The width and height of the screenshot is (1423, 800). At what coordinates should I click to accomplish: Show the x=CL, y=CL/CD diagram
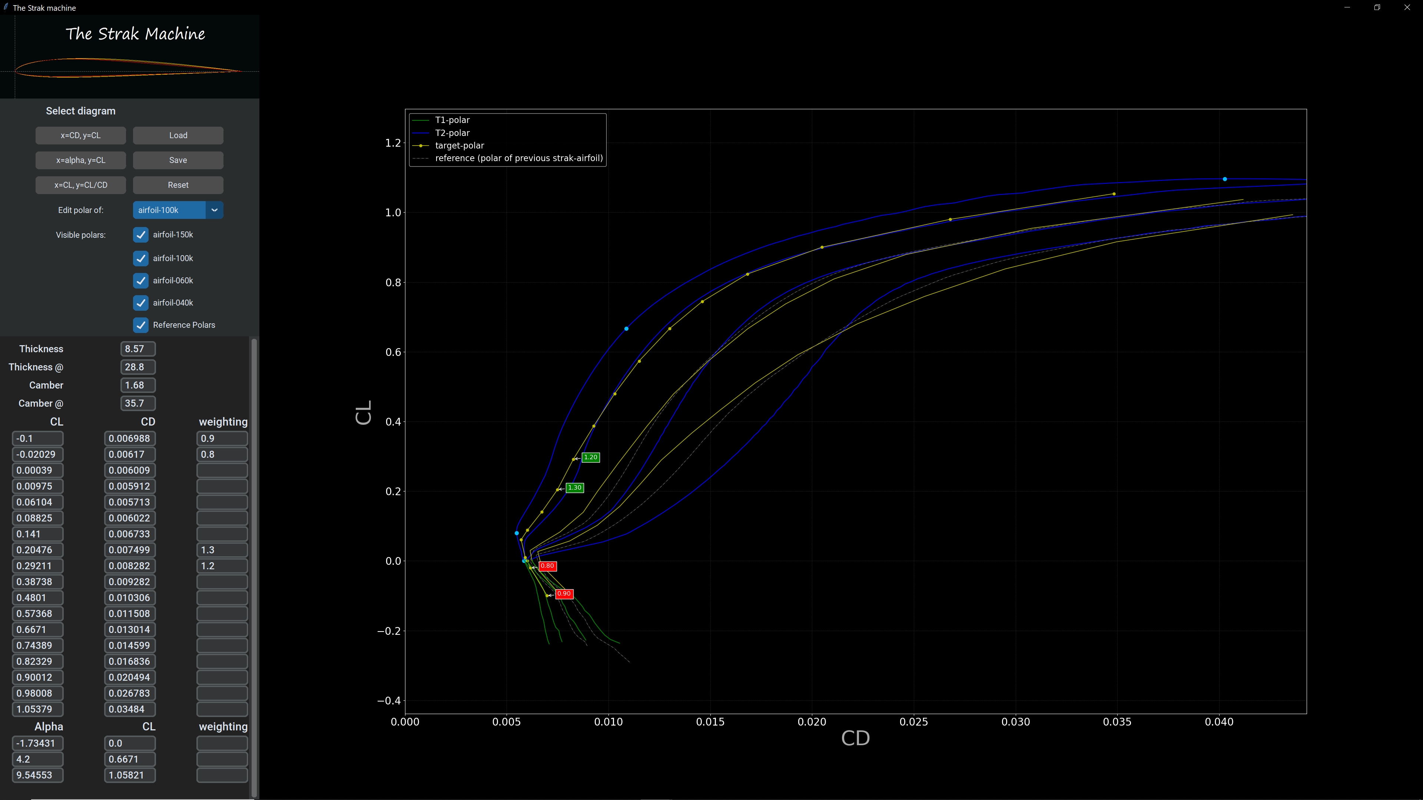pos(81,185)
